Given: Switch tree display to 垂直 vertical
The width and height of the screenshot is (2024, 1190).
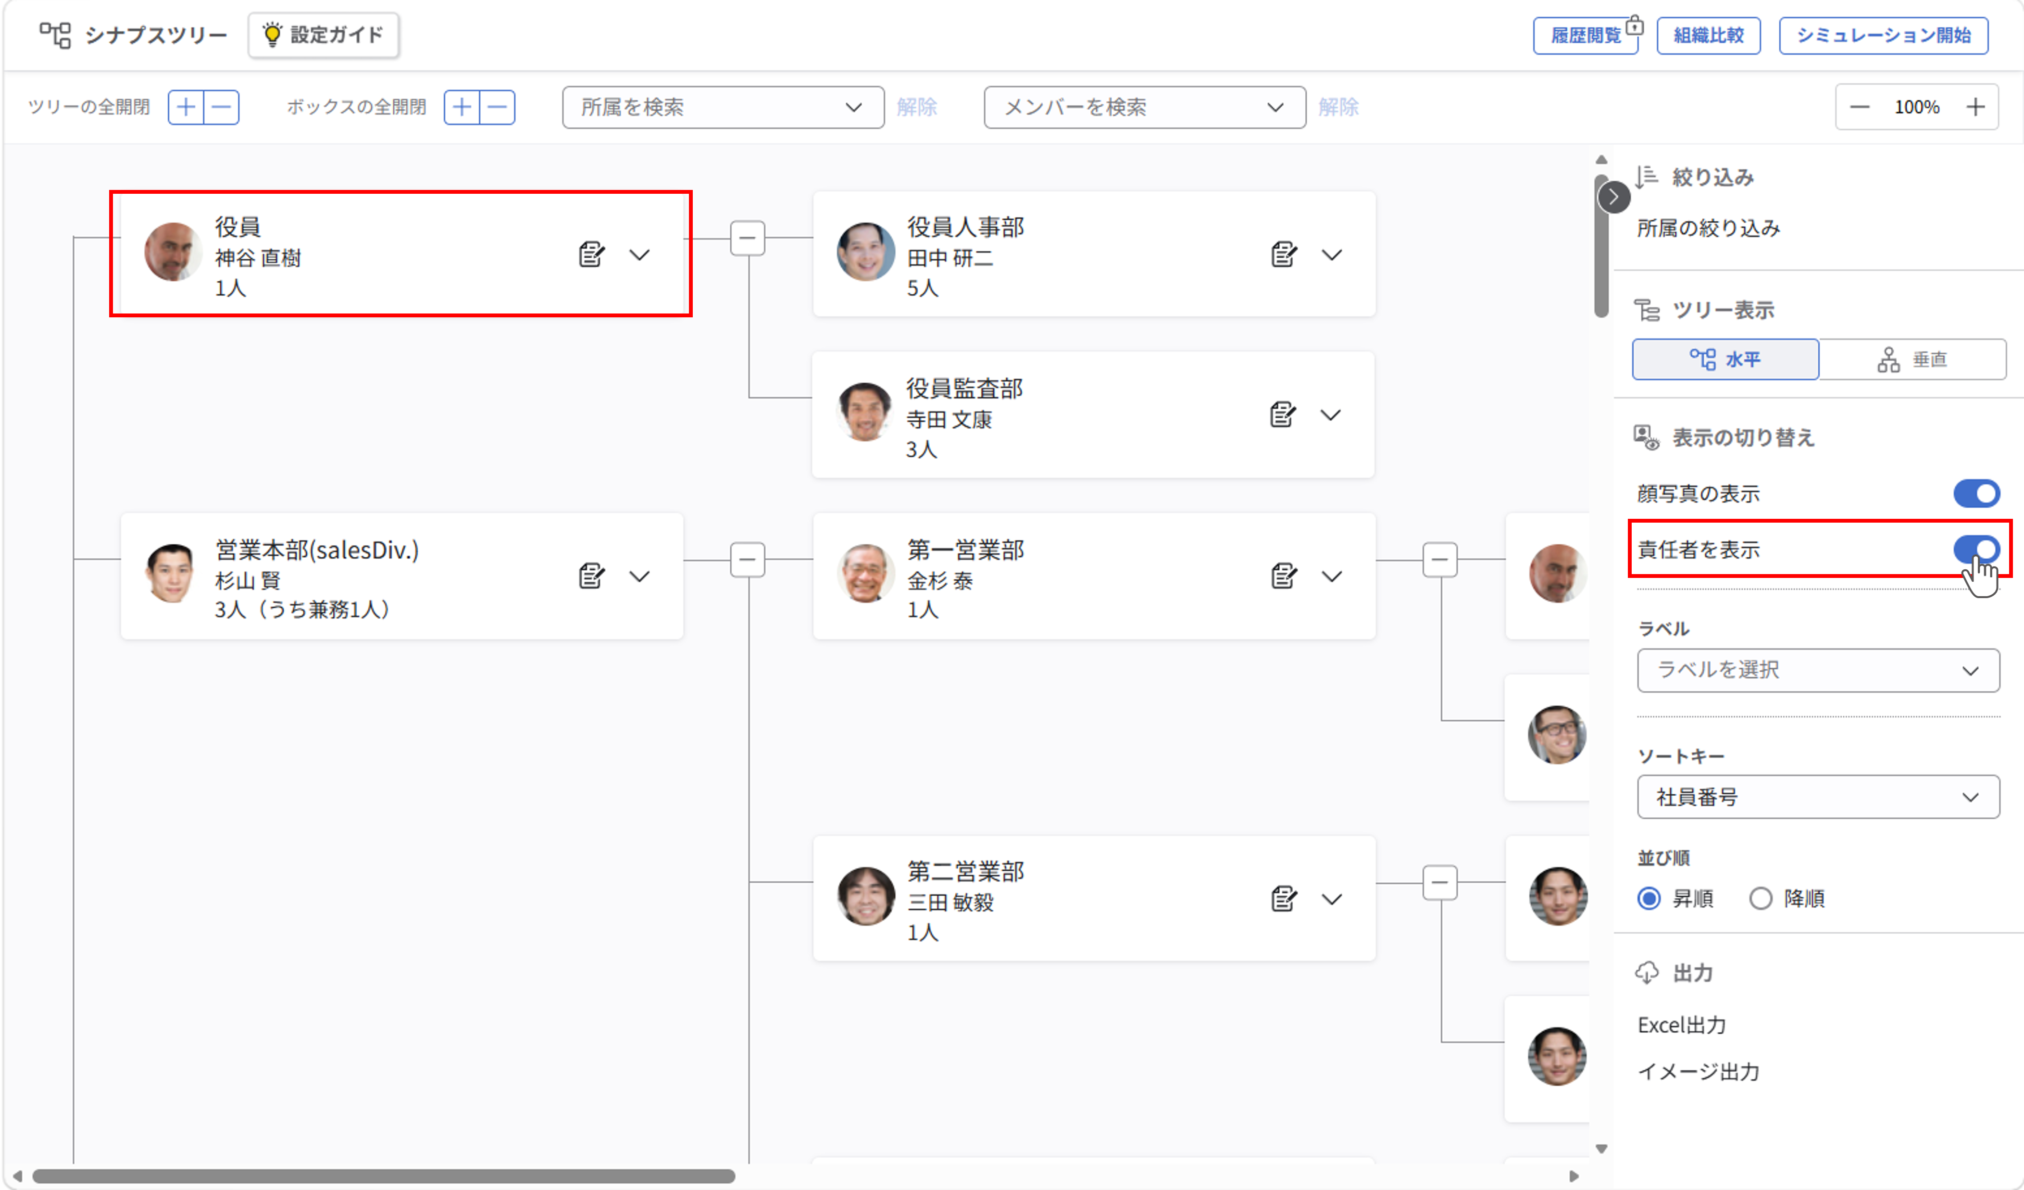Looking at the screenshot, I should (1912, 359).
